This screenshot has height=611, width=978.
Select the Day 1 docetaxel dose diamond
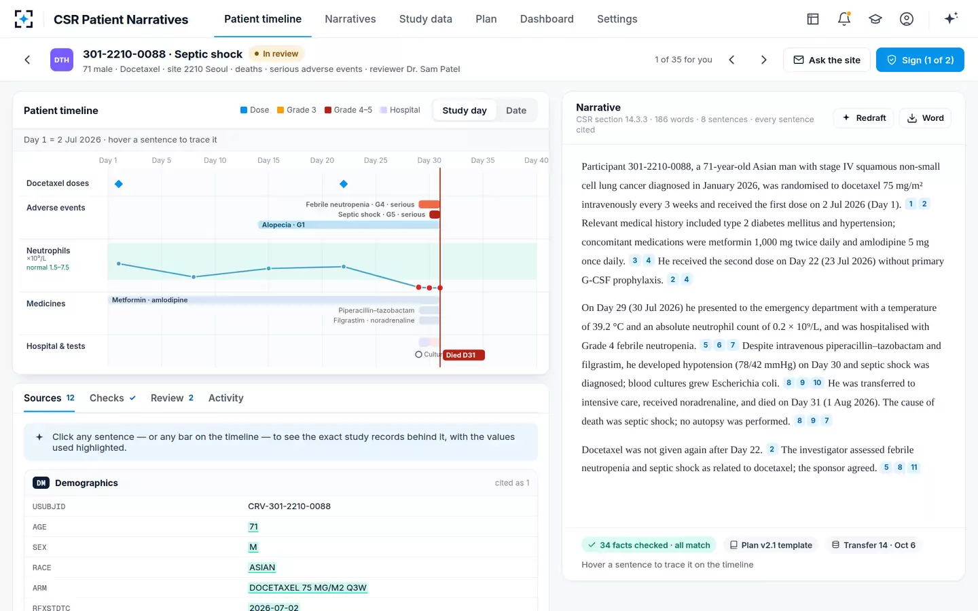coord(119,184)
